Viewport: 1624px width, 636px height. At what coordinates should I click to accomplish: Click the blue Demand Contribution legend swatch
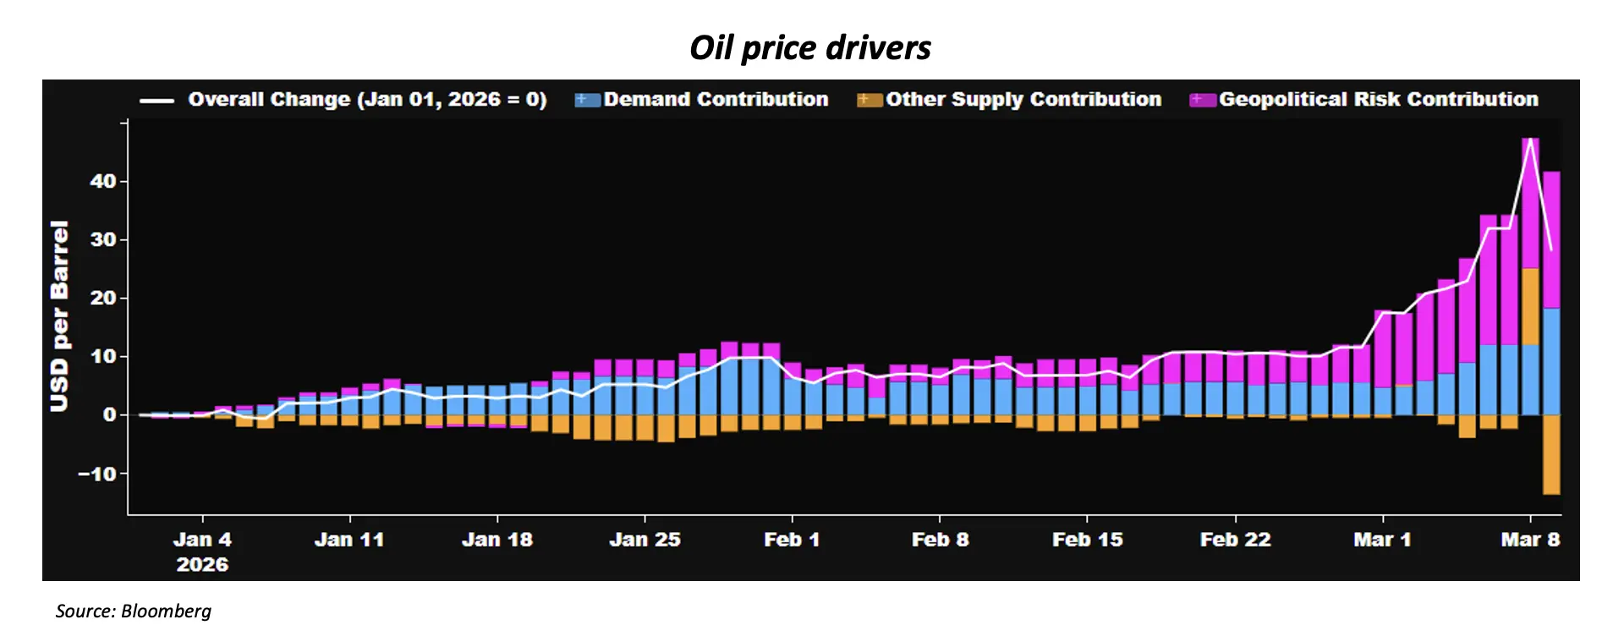point(586,100)
